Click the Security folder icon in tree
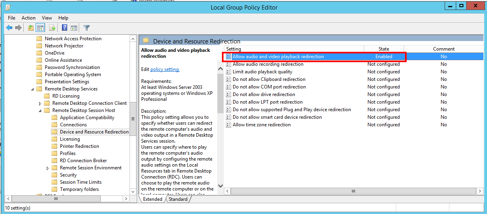 pos(54,175)
